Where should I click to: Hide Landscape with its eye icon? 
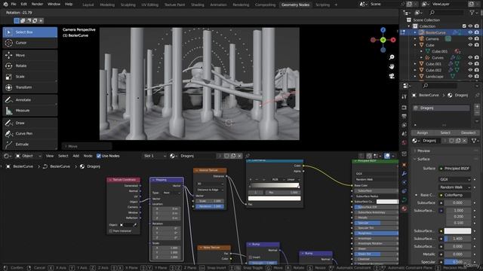(x=470, y=77)
